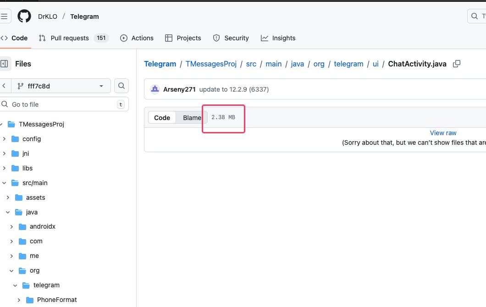The image size is (486, 307).
Task: Expand the com folder chevron
Action: pos(11,241)
